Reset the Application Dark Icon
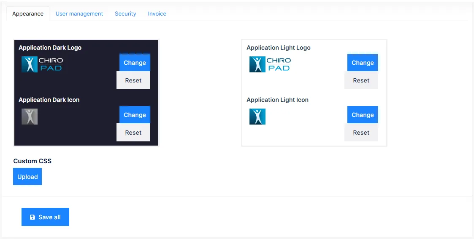This screenshot has width=474, height=239. [x=133, y=133]
